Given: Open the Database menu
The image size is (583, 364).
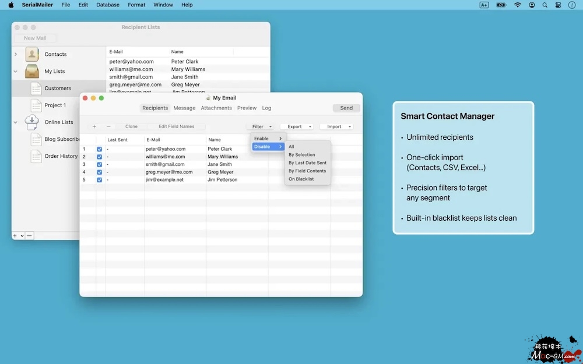Looking at the screenshot, I should pos(108,5).
